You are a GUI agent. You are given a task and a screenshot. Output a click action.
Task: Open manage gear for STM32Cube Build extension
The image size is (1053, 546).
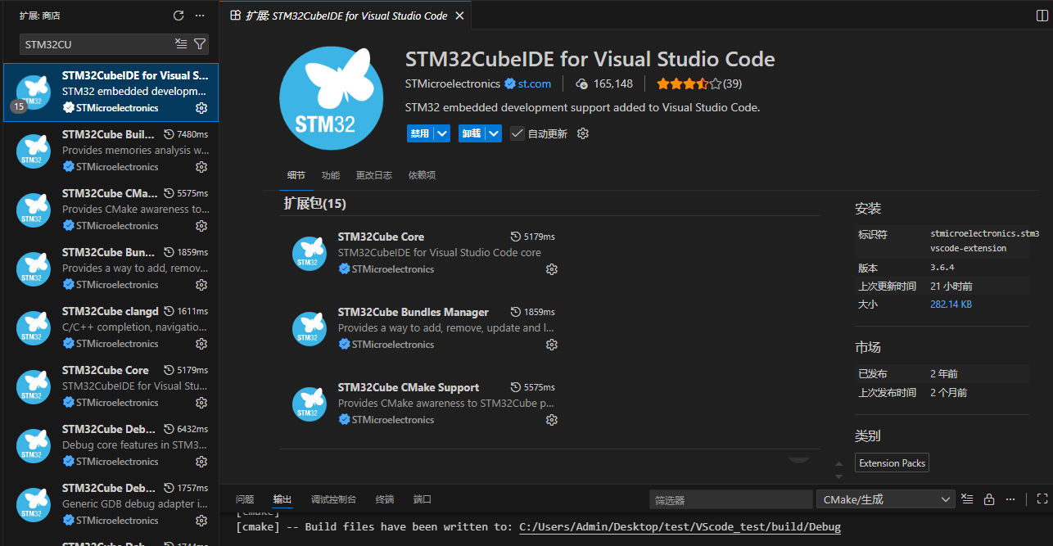201,167
